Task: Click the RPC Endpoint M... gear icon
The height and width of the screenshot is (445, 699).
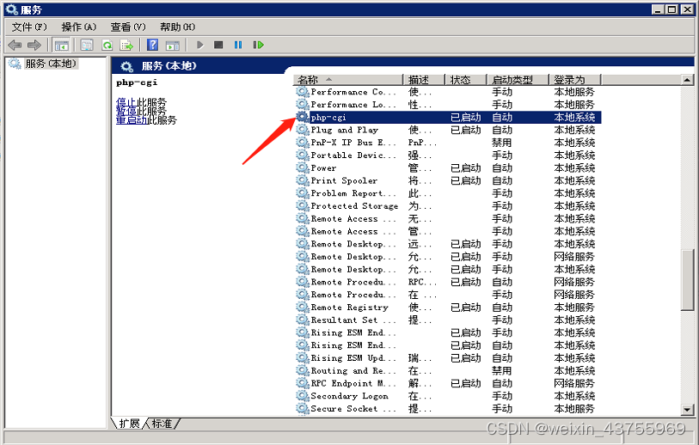Action: pyautogui.click(x=303, y=383)
